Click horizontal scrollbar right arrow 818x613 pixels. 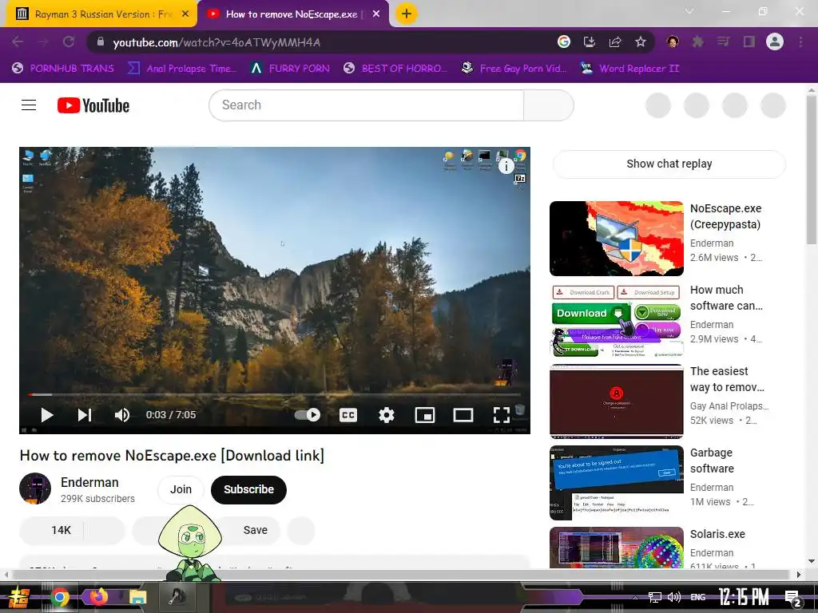coord(798,575)
